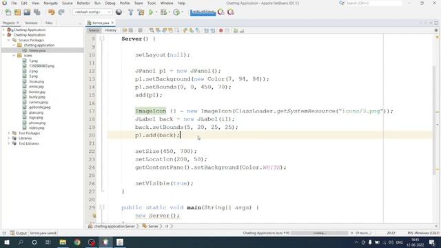441x248 pixels.
Task: Click the New File toolbar icon
Action: click(x=8, y=12)
